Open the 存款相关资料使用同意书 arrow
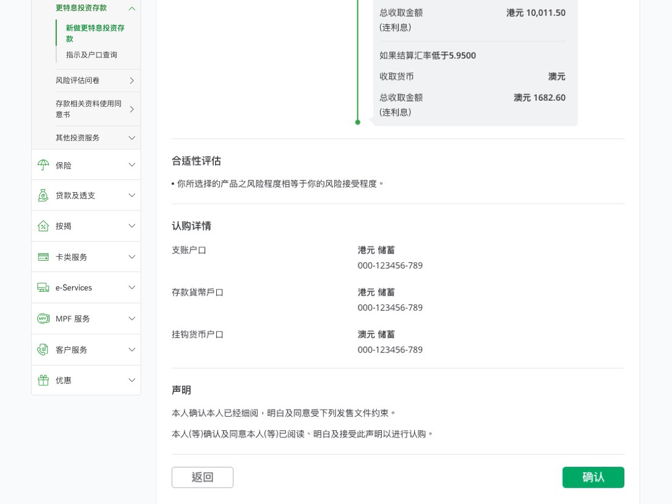The image size is (672, 504). (132, 109)
